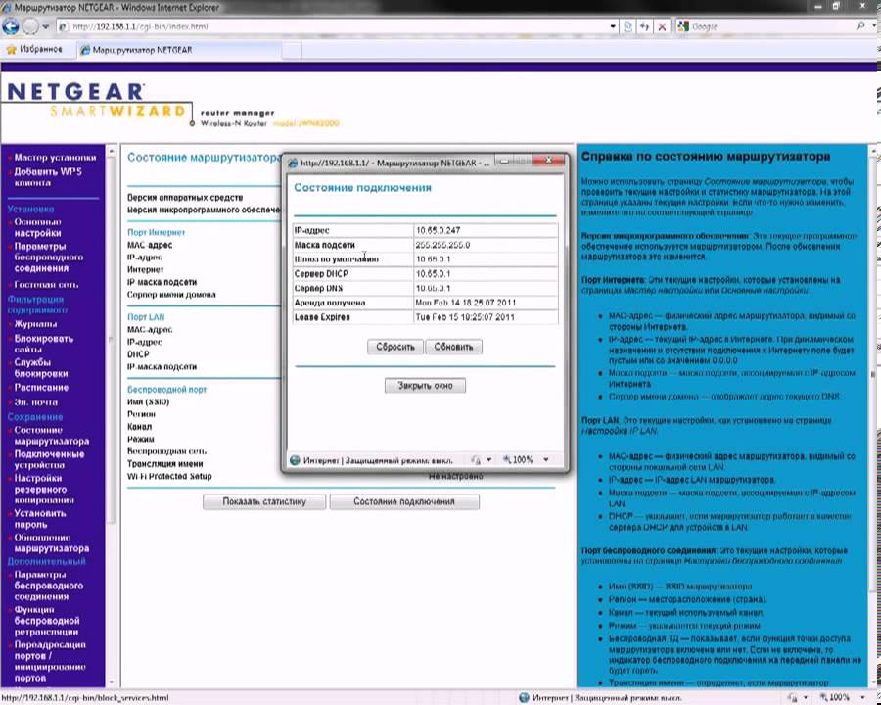Toggle the compatibility view icon

coord(628,26)
